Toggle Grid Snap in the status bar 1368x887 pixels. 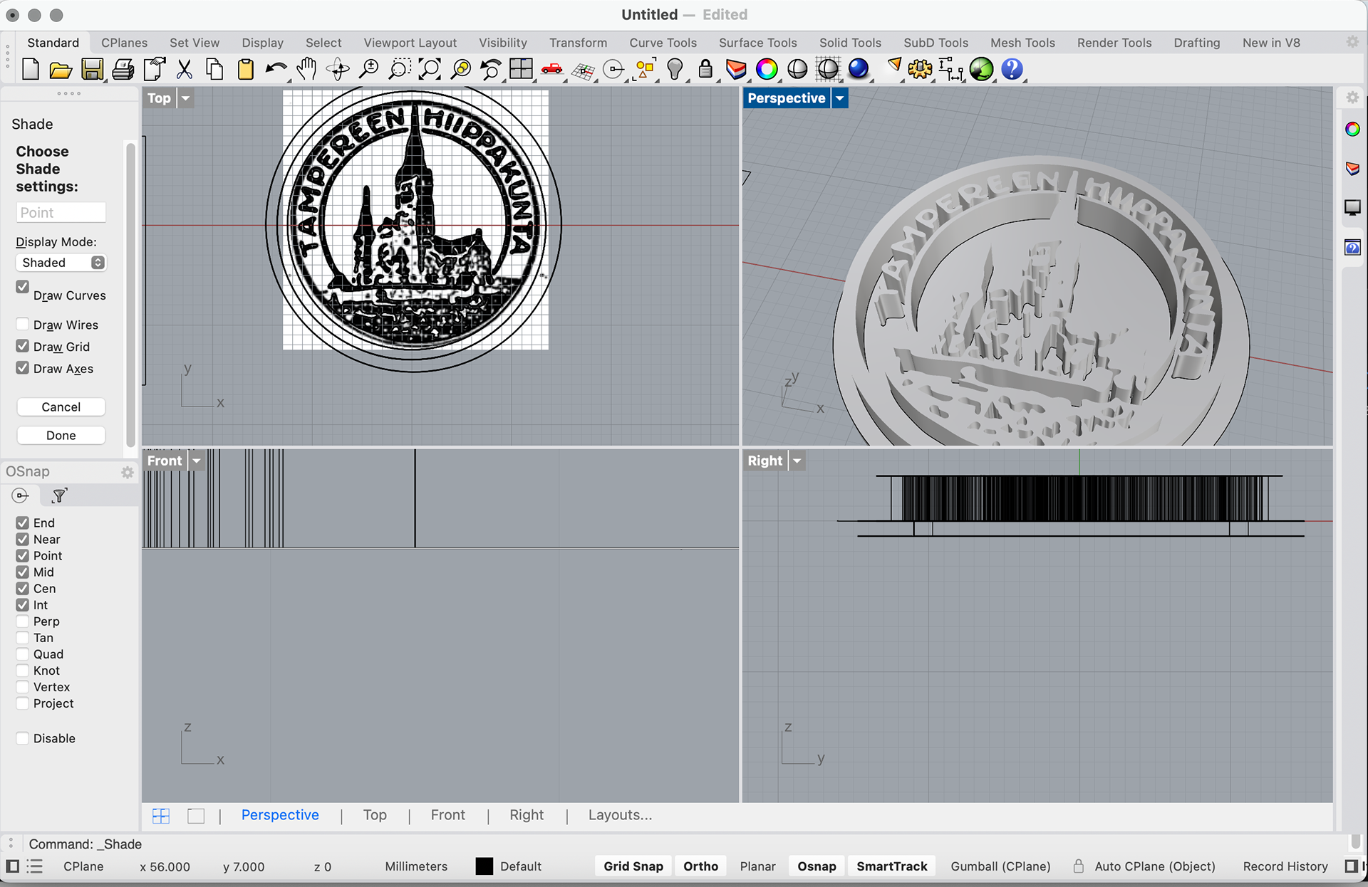point(633,866)
